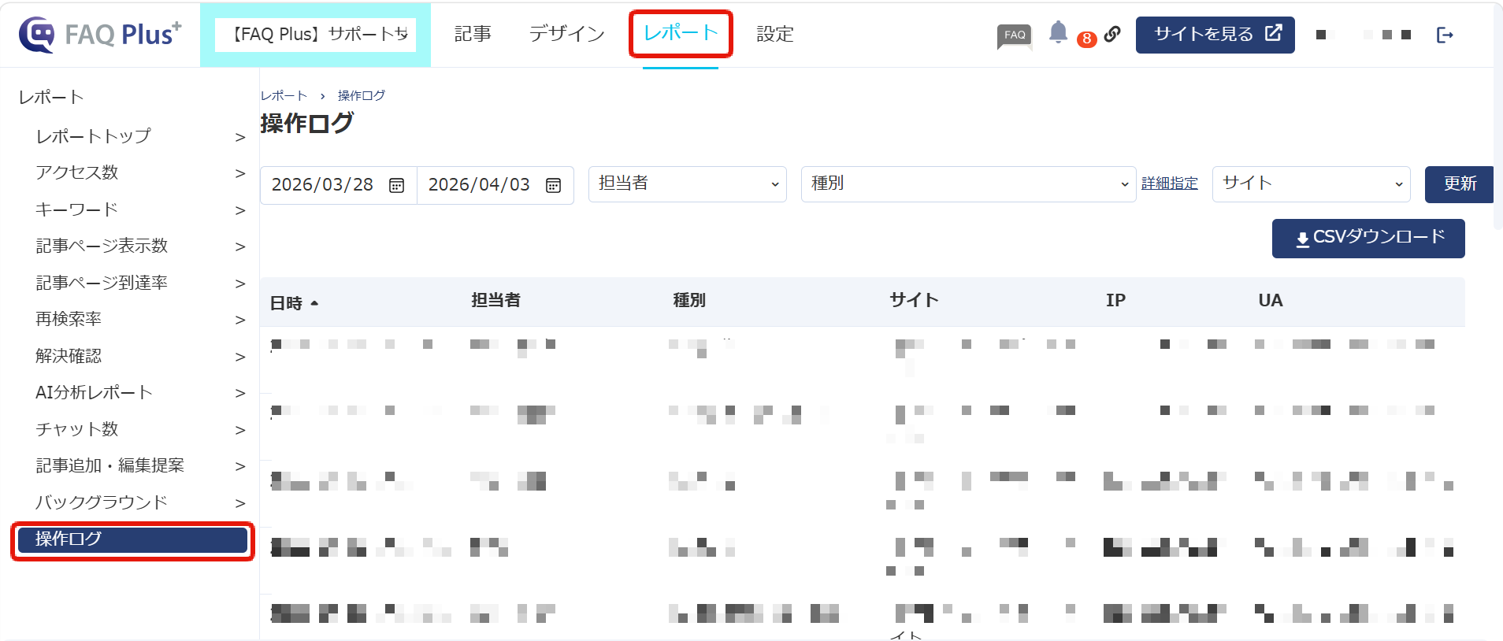This screenshot has width=1503, height=641.
Task: Open AI分析レポート in the sidebar
Action: (94, 392)
